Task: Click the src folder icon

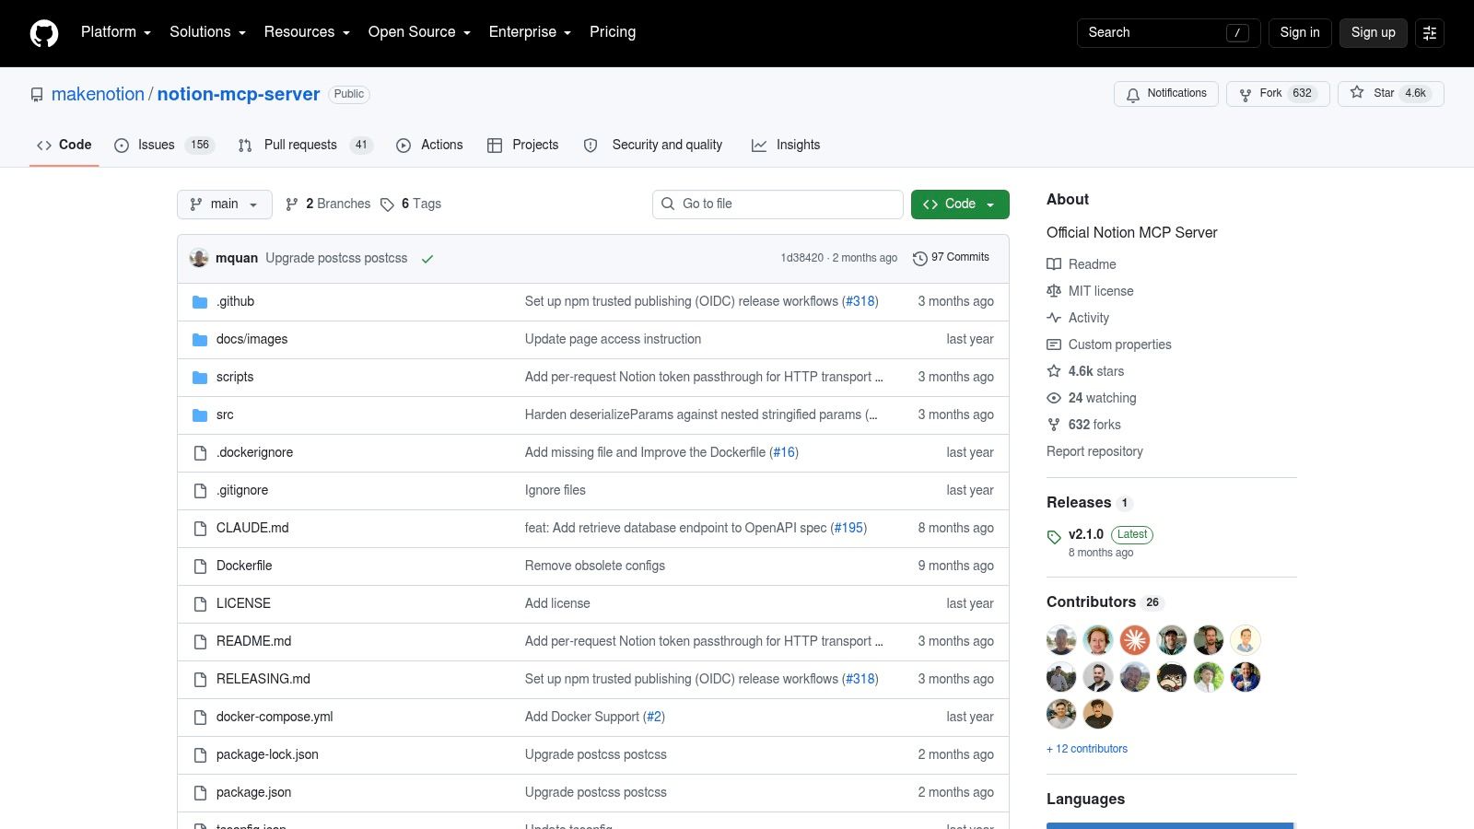Action: [200, 415]
